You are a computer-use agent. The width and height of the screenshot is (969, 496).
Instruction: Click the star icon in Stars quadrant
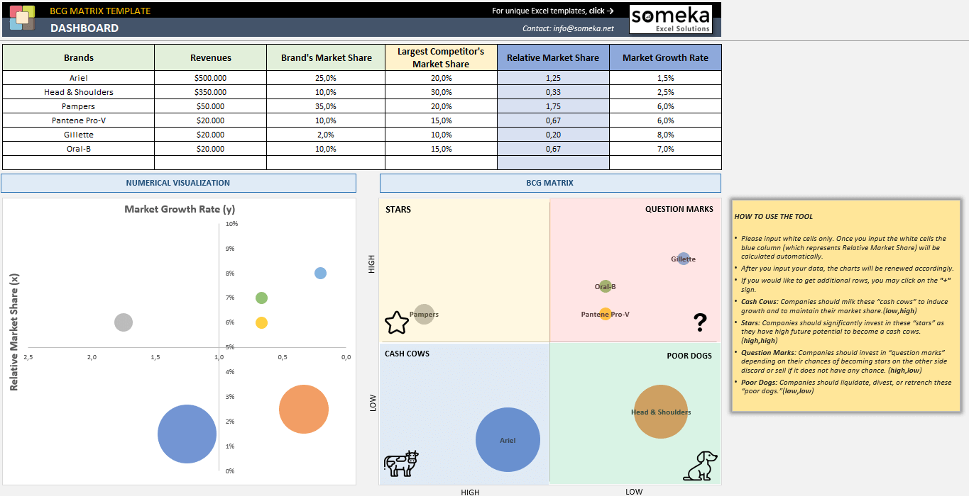(x=397, y=322)
